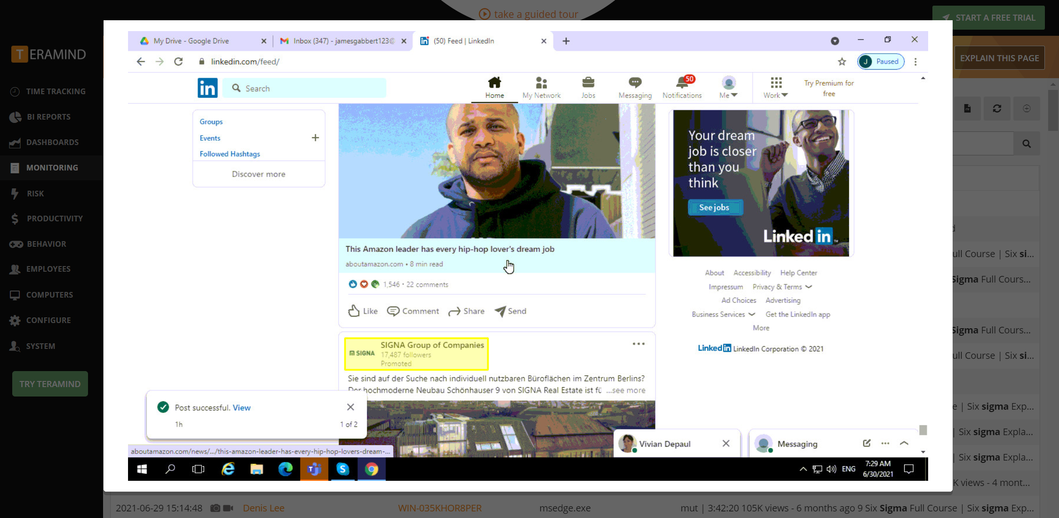Expand the Work apps grid dropdown
The width and height of the screenshot is (1059, 518).
click(776, 88)
